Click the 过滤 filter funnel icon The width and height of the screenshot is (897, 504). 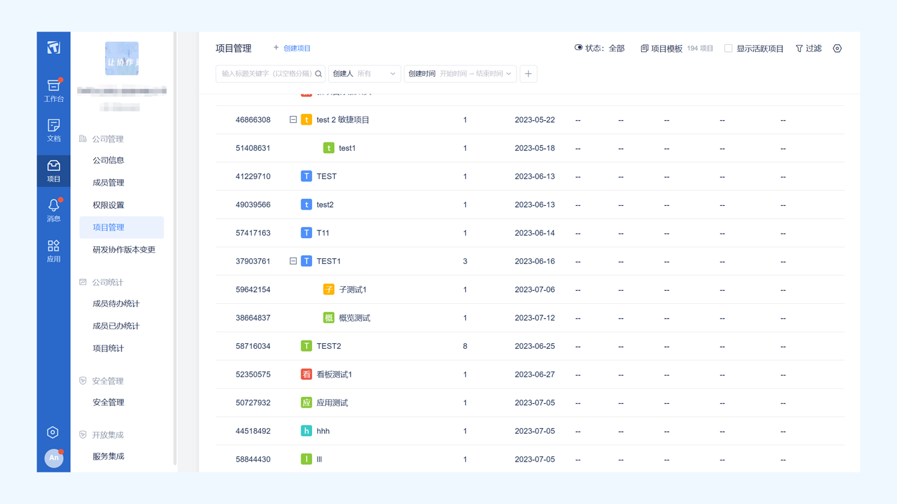tap(799, 49)
